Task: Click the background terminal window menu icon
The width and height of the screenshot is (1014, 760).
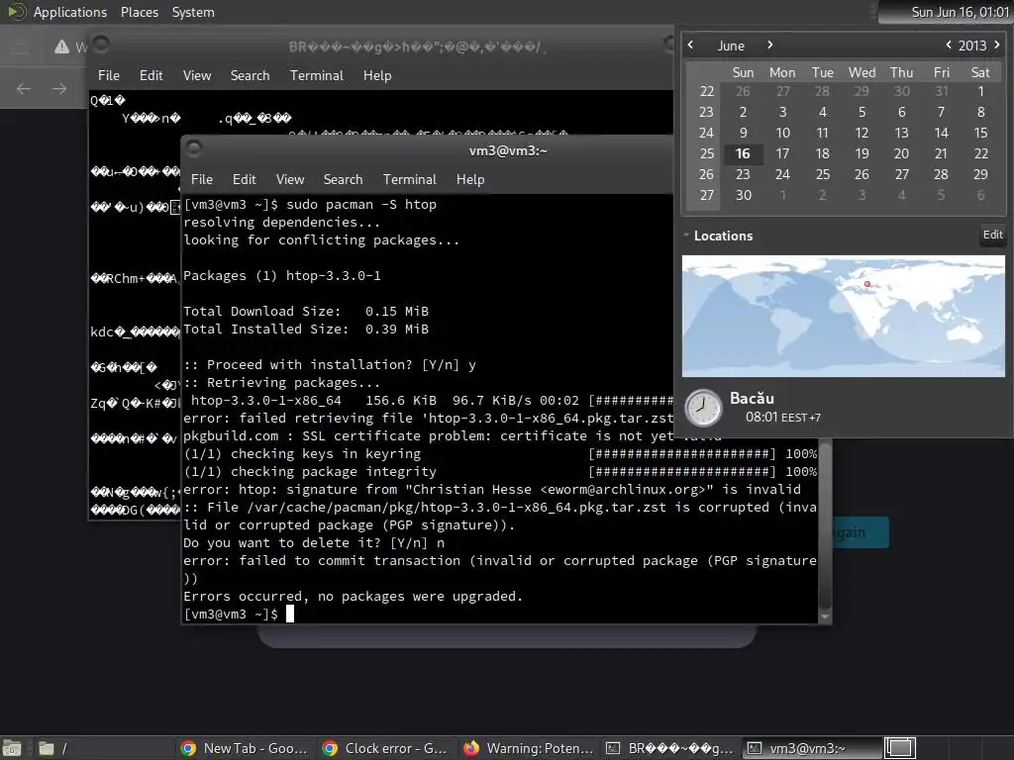Action: point(100,45)
